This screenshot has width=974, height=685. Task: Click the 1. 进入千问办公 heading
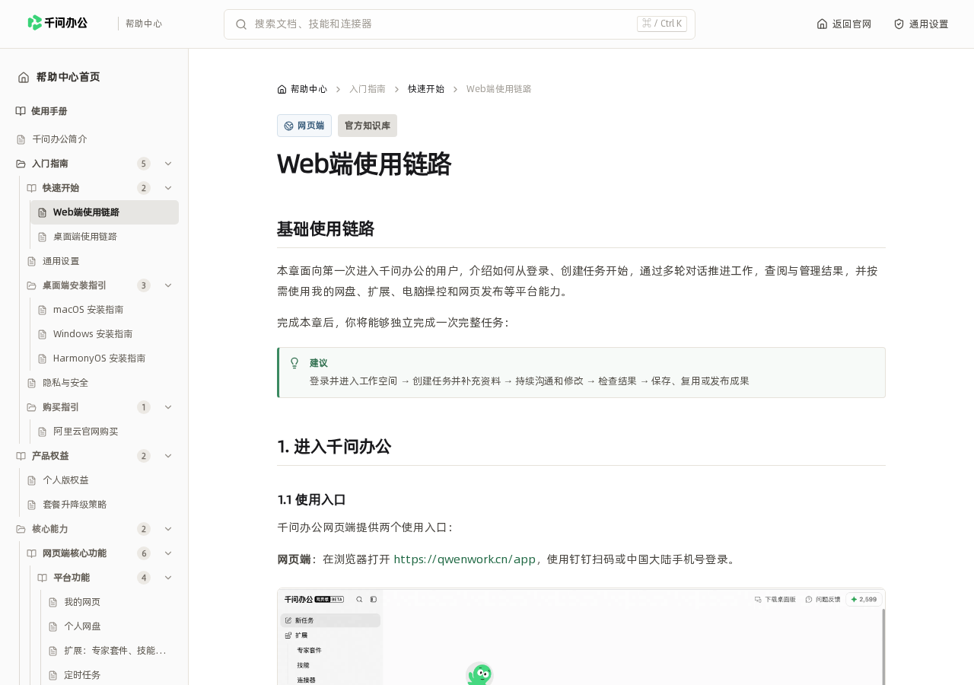point(334,447)
